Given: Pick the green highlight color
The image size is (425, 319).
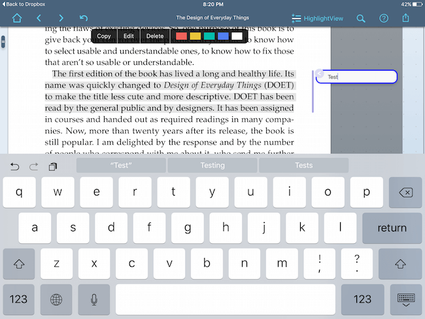Looking at the screenshot, I should [x=209, y=36].
